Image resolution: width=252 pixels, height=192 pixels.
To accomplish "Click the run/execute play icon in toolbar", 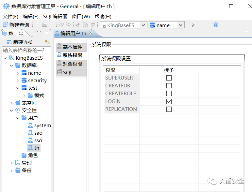I will coord(193,25).
